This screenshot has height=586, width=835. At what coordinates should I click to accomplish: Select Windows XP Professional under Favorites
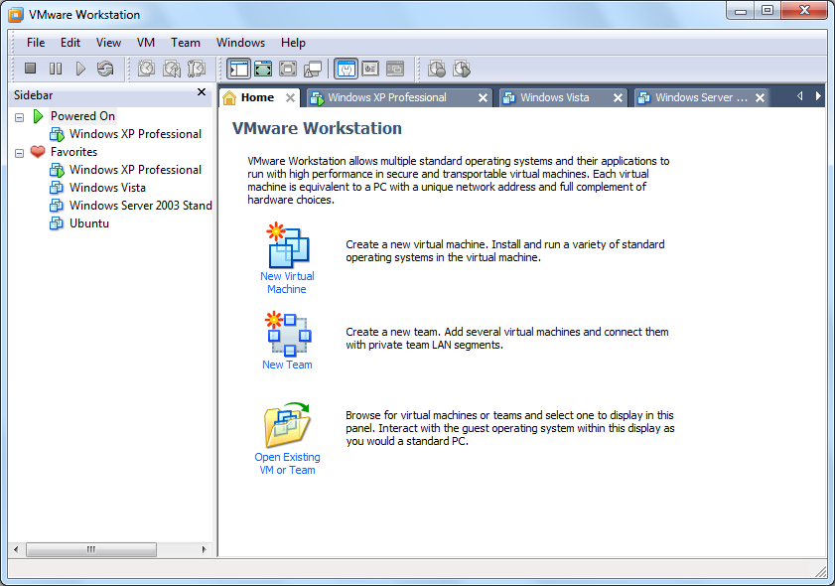[135, 170]
